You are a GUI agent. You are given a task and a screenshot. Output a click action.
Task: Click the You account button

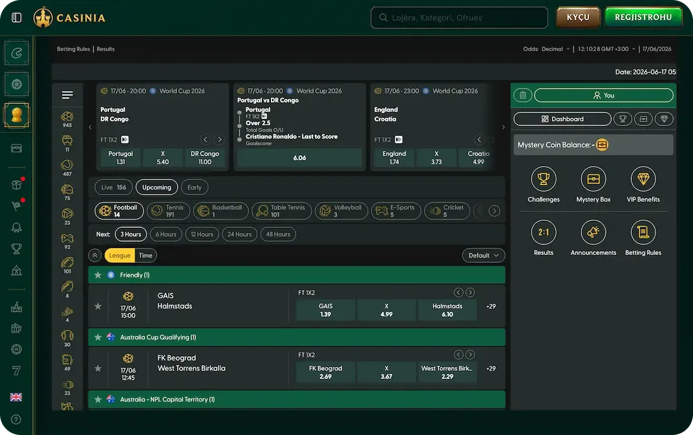[x=604, y=96]
